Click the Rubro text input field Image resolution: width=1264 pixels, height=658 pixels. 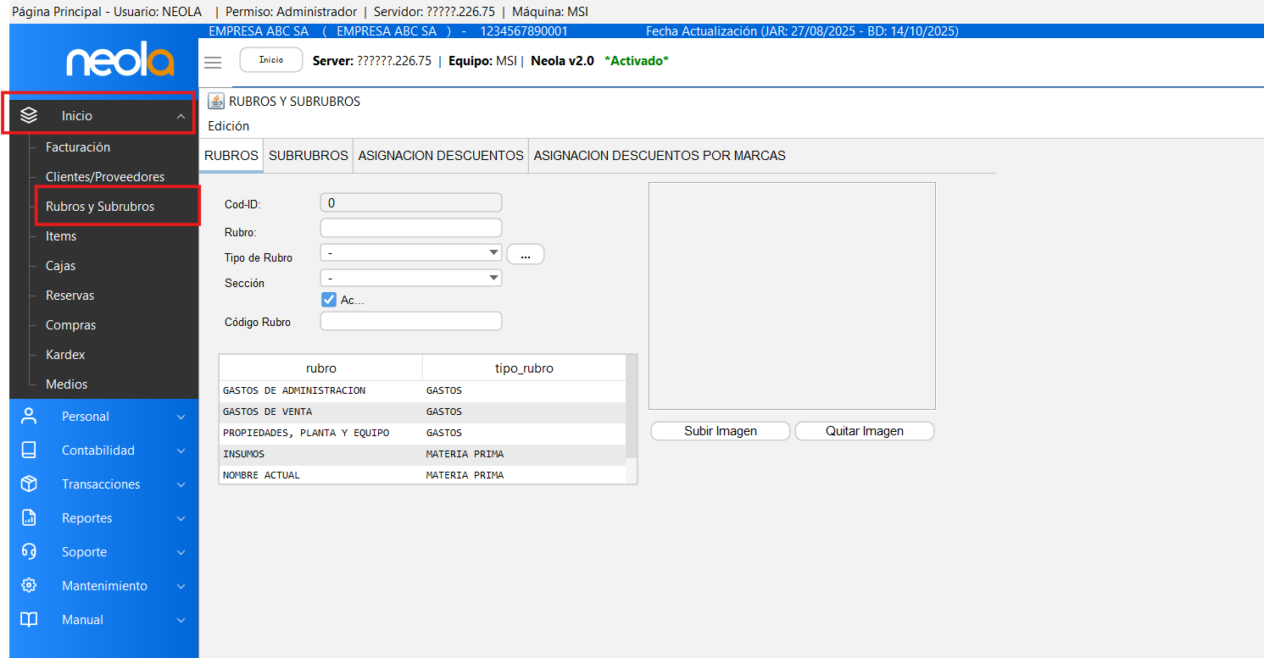tap(410, 228)
